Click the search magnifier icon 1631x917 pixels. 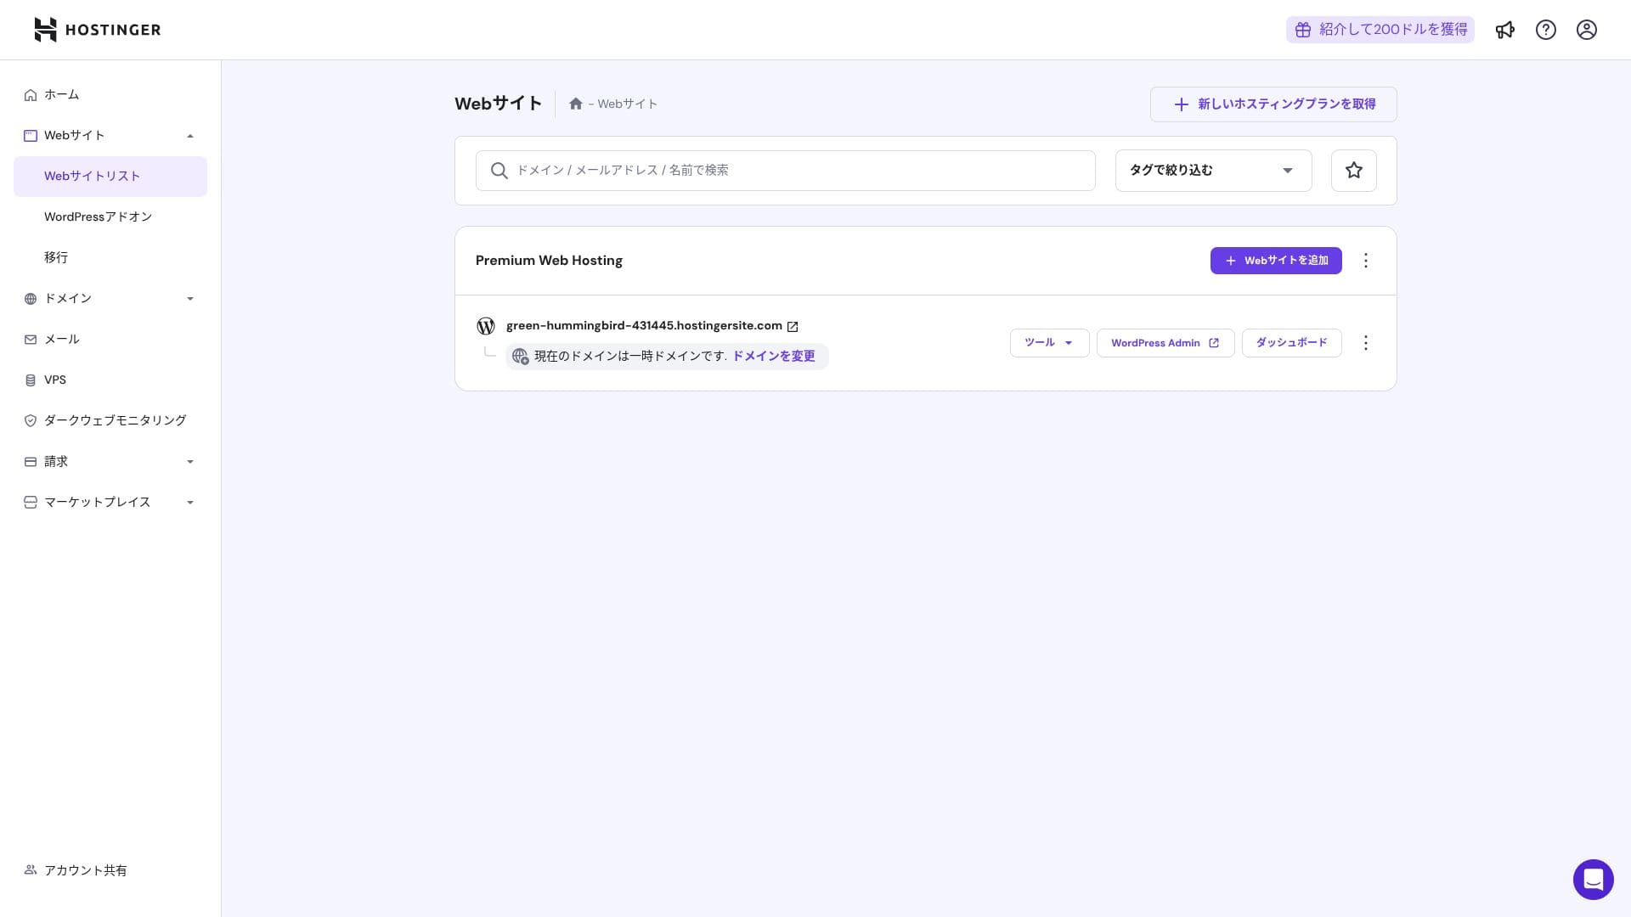coord(499,171)
